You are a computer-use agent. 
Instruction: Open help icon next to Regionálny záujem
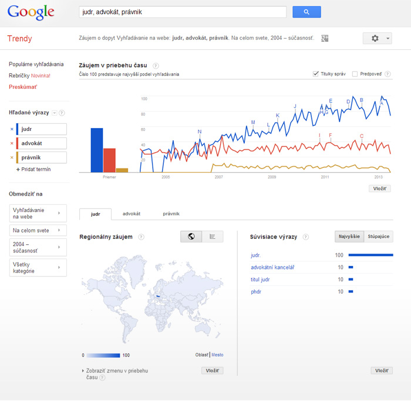pyautogui.click(x=141, y=237)
